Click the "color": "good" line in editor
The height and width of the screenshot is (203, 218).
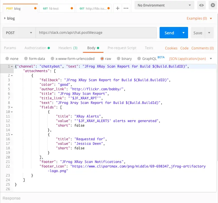[x=56, y=85]
